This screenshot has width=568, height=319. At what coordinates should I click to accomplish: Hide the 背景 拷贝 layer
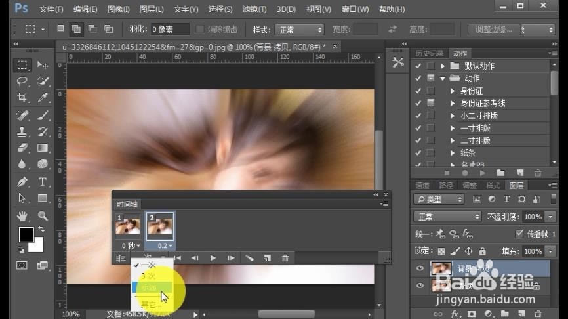(x=420, y=268)
